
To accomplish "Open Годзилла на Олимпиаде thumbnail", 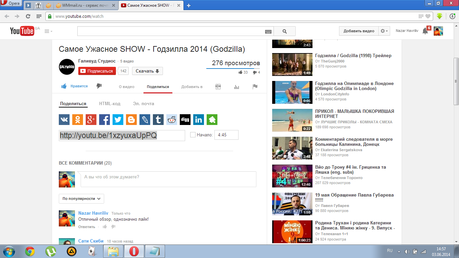I will pos(292,92).
